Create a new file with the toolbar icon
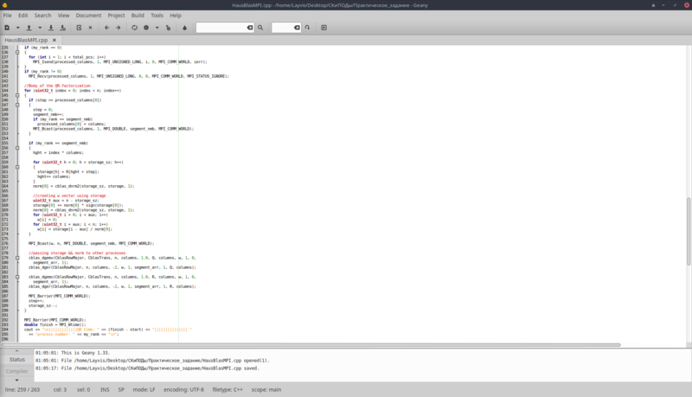Image resolution: width=692 pixels, height=397 pixels. (7, 28)
